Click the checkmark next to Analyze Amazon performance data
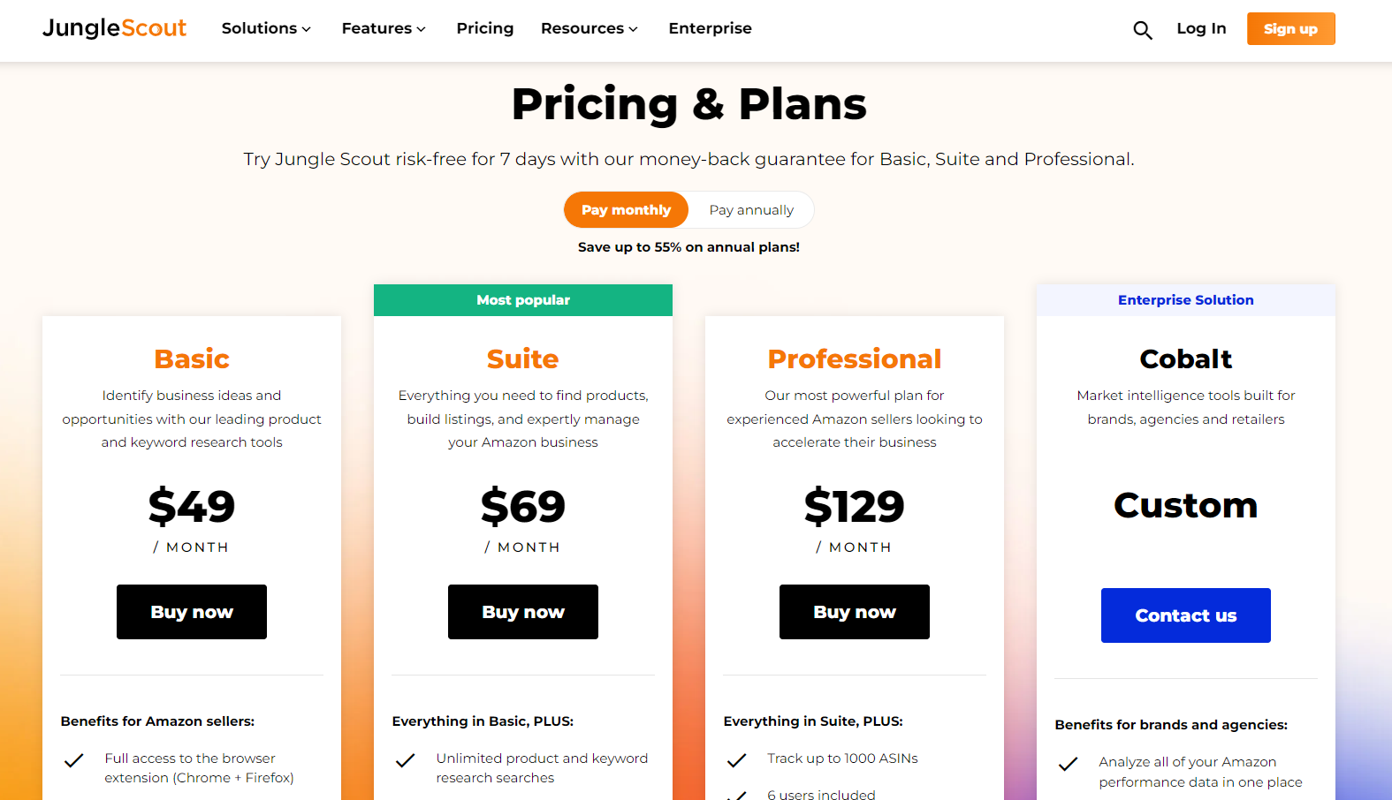The height and width of the screenshot is (800, 1392). click(x=1068, y=765)
